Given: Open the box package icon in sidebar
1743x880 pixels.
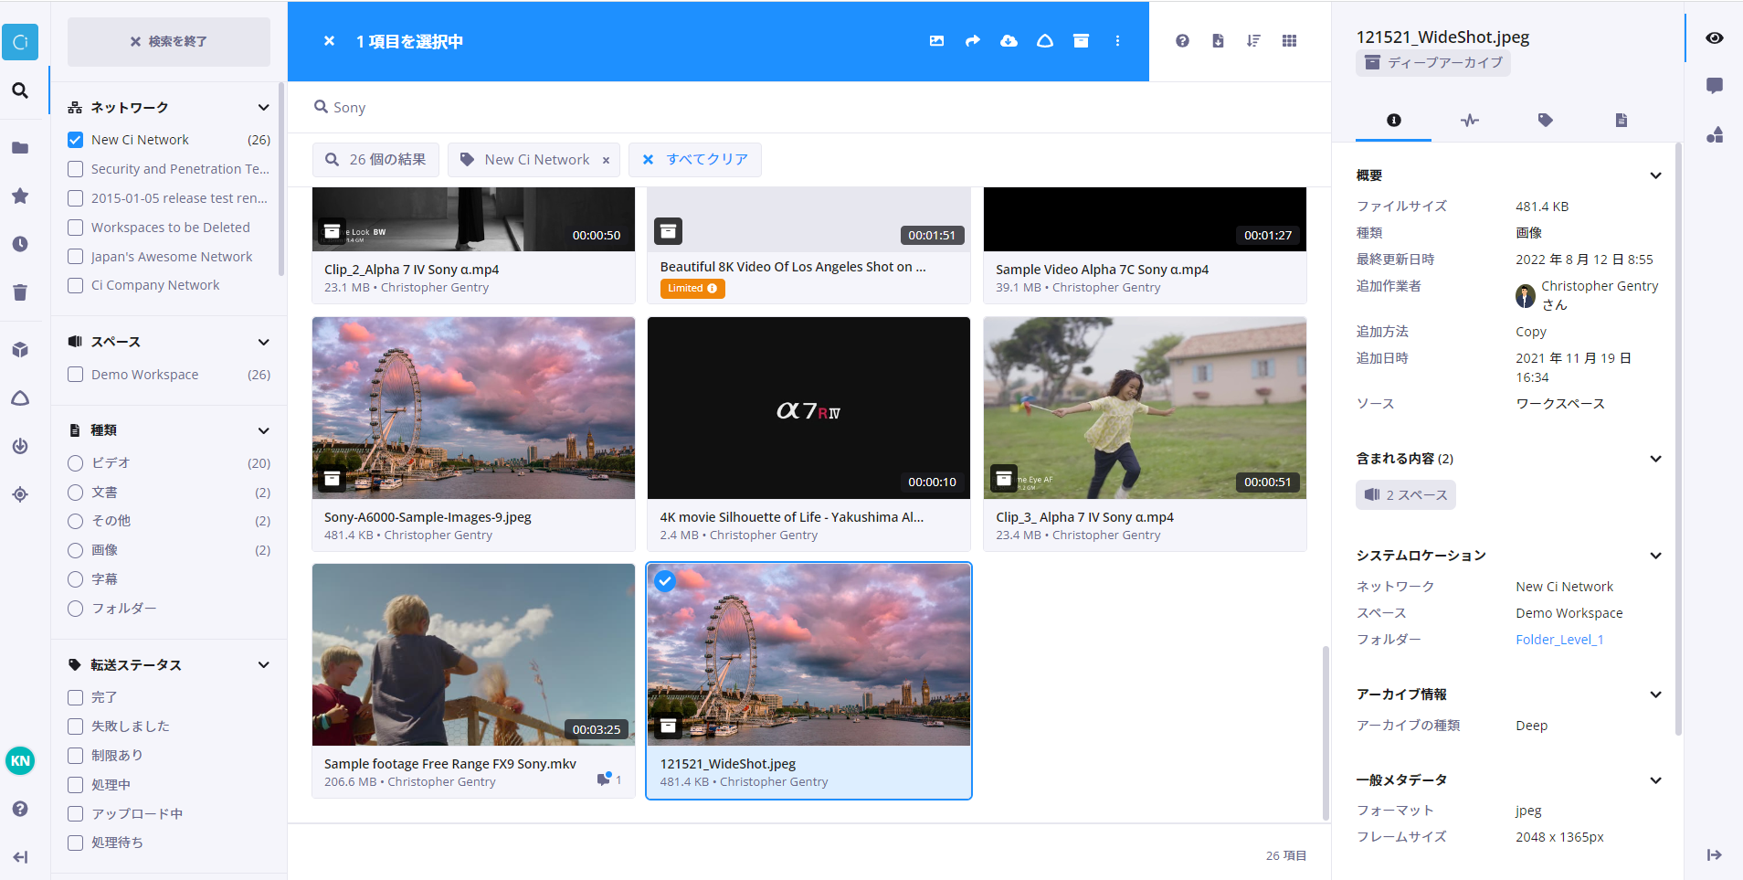Looking at the screenshot, I should click(x=20, y=350).
